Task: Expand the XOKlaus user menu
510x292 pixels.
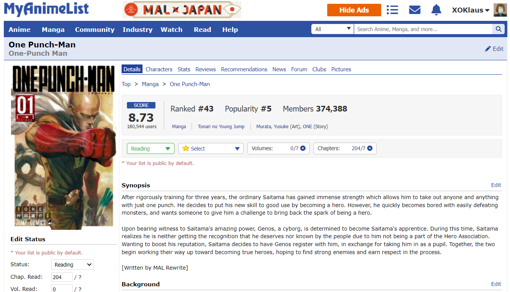Action: [470, 10]
